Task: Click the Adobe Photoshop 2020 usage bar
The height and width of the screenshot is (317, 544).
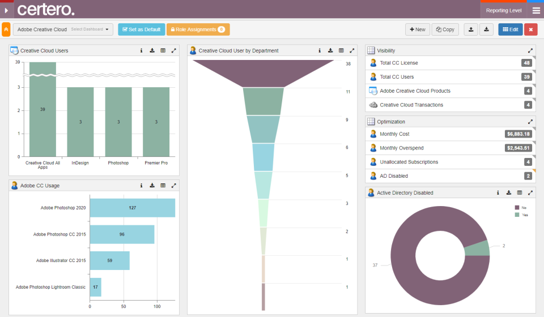Action: (x=133, y=208)
